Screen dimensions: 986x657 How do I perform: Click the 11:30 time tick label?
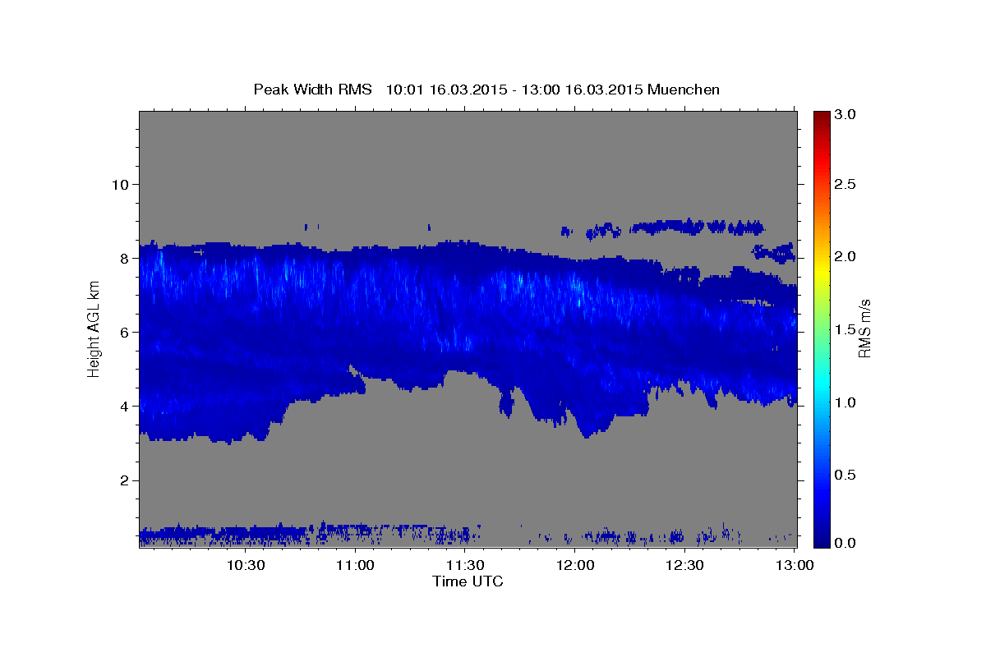click(465, 565)
